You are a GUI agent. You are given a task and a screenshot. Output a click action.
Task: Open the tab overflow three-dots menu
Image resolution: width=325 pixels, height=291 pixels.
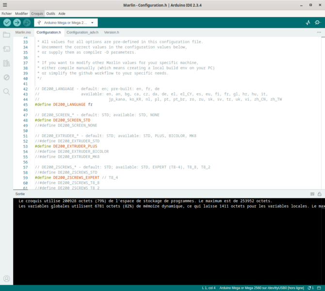319,32
